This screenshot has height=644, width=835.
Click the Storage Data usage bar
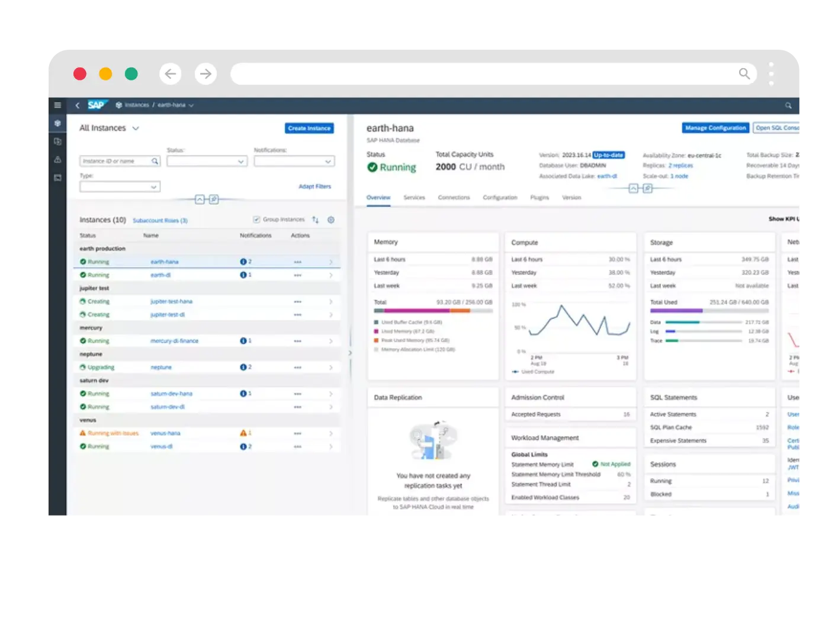pyautogui.click(x=704, y=322)
